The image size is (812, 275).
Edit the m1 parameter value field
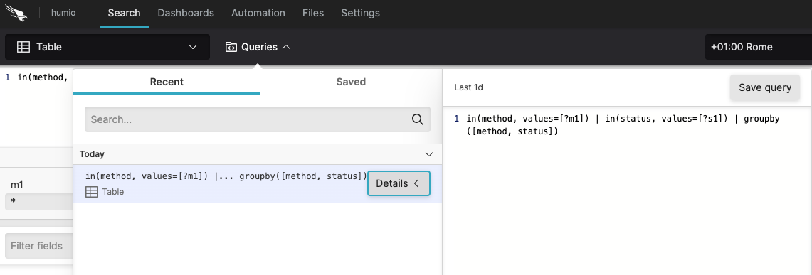pos(39,202)
